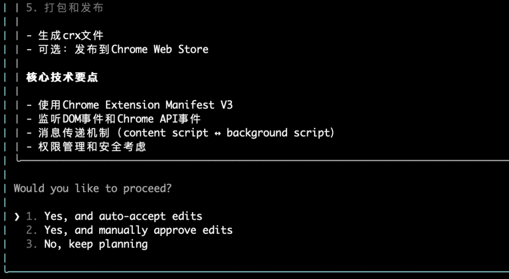Viewport: 509px width, 279px height.
Task: Click the "权限管理和安全考虑" line
Action: coord(92,147)
